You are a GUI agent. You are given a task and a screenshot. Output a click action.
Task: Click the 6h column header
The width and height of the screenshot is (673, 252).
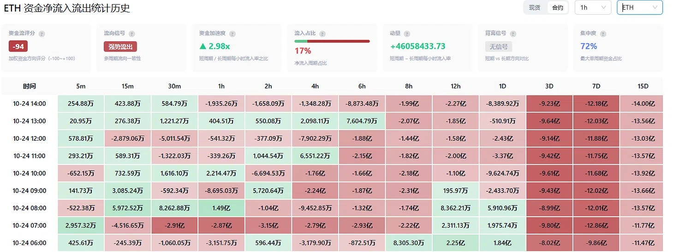coord(362,86)
